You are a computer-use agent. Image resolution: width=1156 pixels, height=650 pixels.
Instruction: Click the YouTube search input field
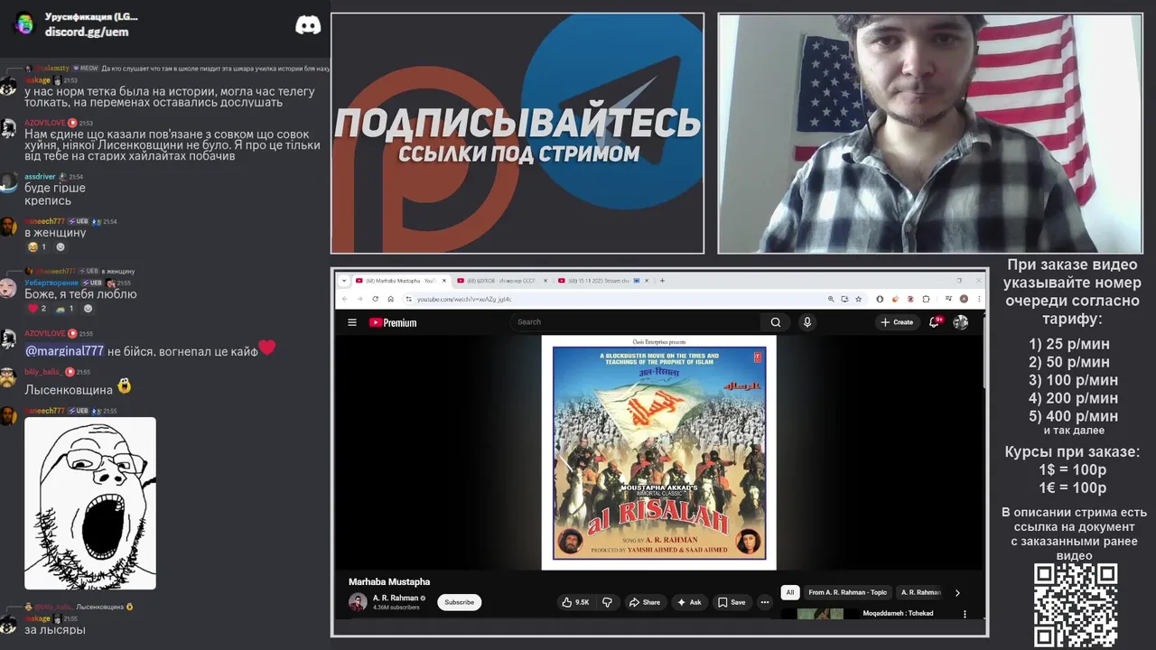(x=637, y=322)
